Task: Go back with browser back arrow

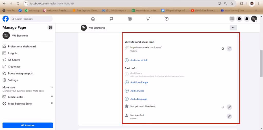Action: 4,4
